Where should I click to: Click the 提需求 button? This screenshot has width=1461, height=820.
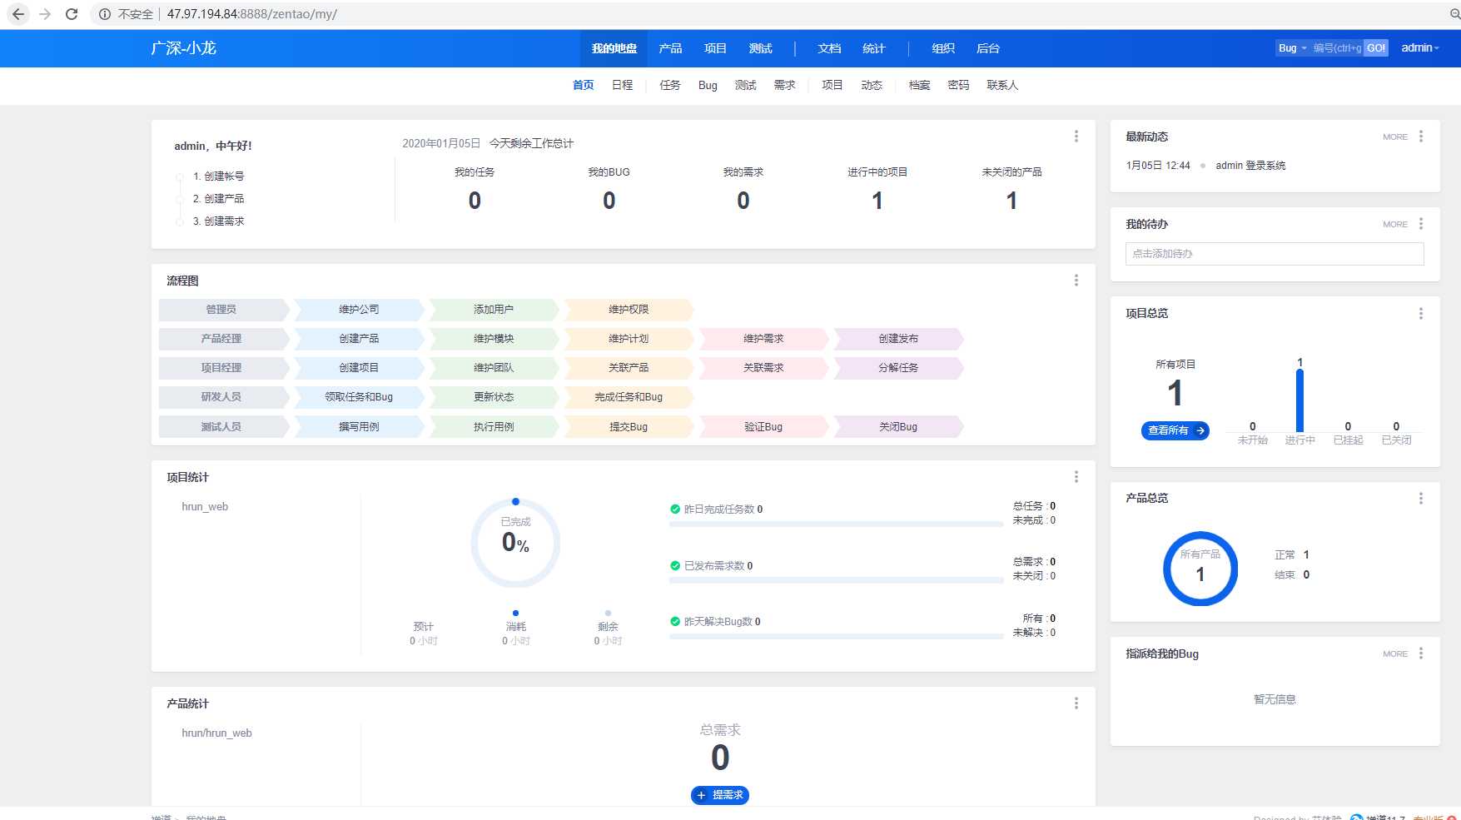(720, 795)
